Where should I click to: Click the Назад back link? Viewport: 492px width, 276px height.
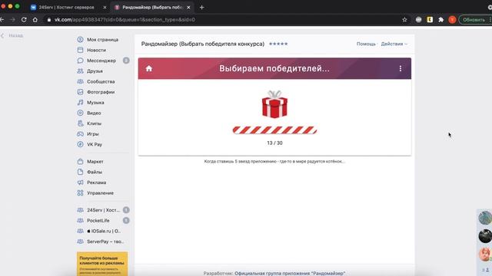click(x=12, y=35)
